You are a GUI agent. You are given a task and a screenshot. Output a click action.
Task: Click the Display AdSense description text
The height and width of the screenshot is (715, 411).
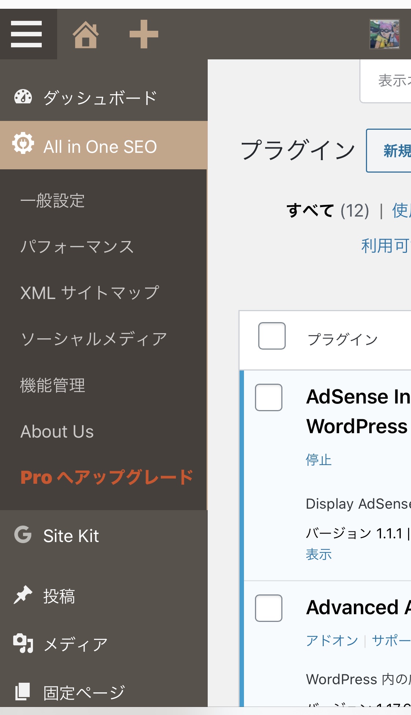[358, 504]
